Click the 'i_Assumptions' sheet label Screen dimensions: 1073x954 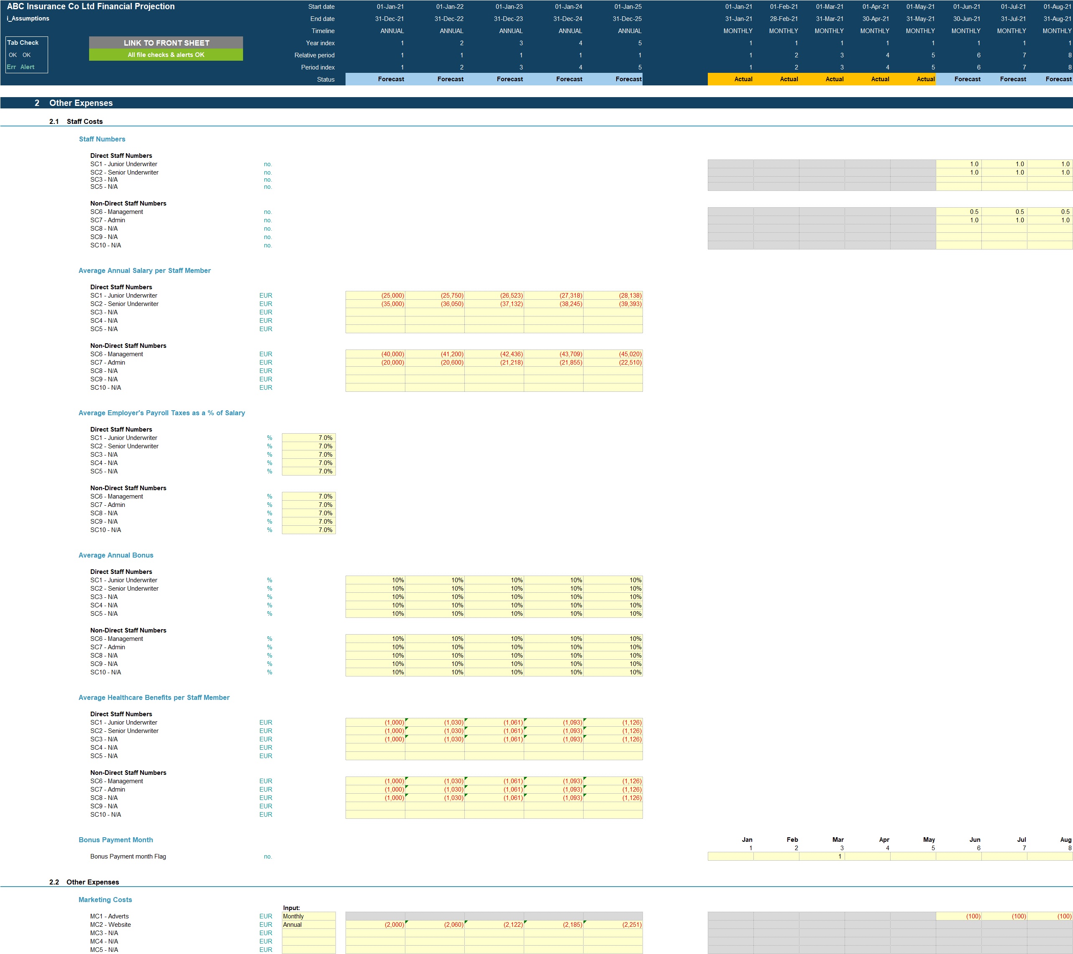coord(28,18)
